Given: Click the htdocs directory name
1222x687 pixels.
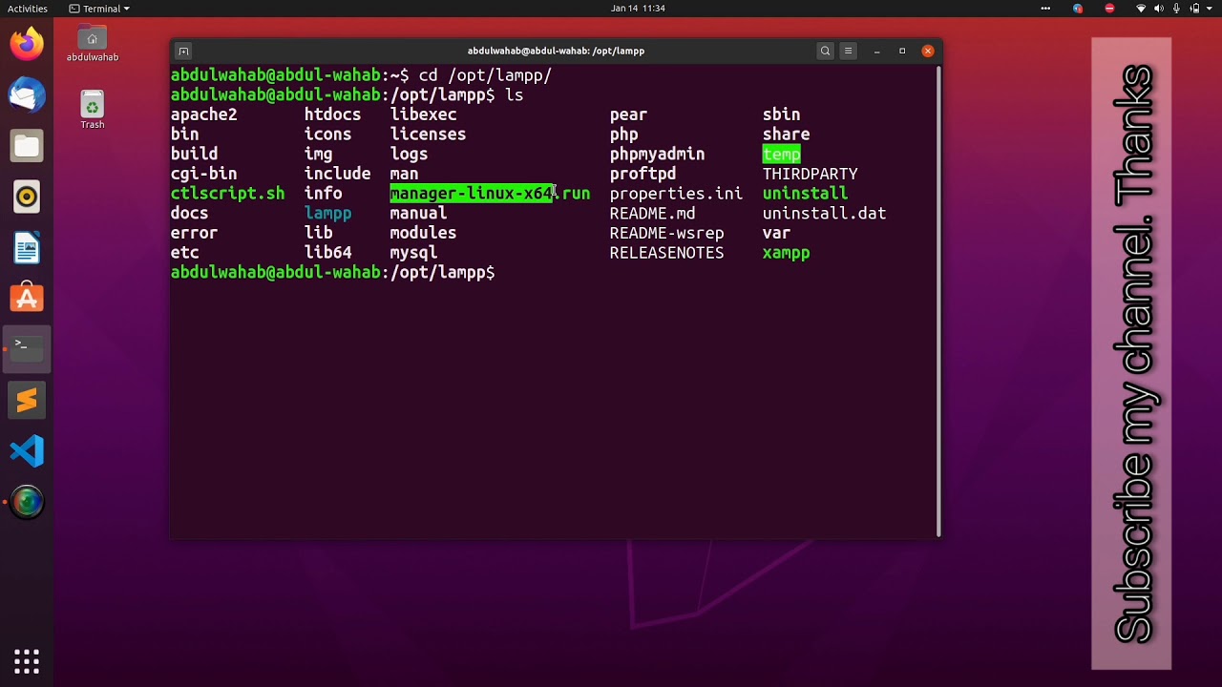Looking at the screenshot, I should click(332, 114).
